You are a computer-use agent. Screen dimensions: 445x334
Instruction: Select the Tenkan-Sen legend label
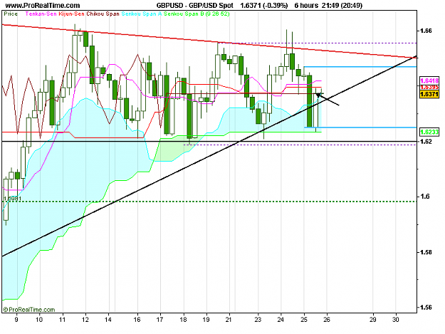click(x=41, y=14)
